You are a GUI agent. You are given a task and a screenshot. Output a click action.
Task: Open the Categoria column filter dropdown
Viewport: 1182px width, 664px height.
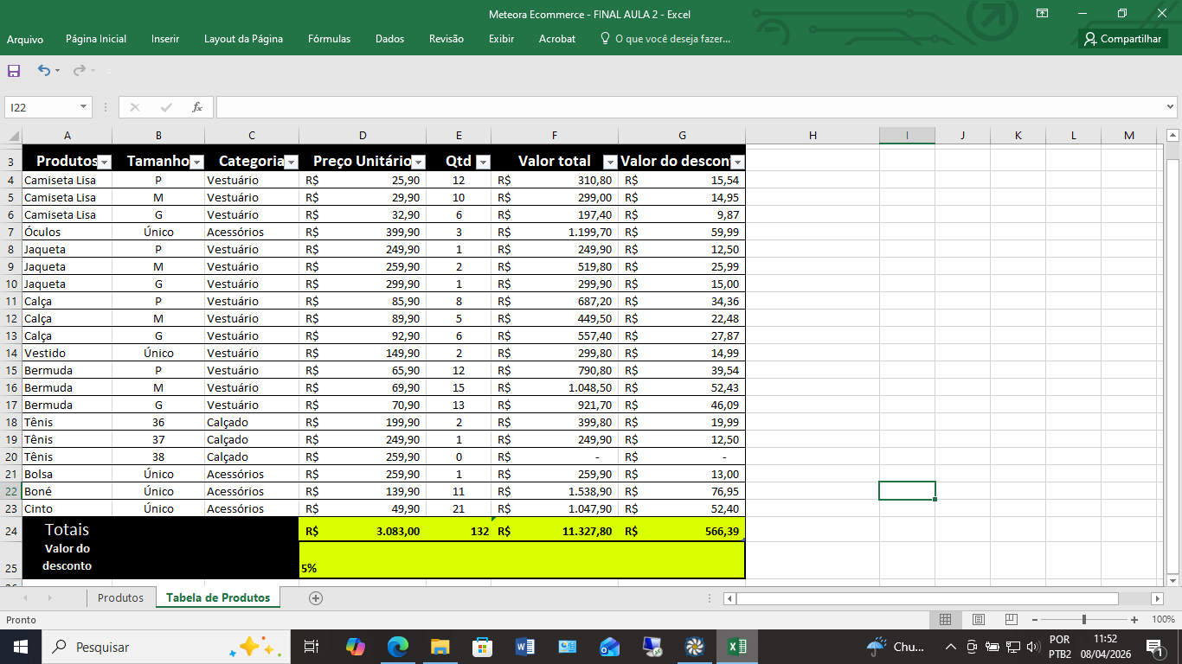click(x=291, y=162)
